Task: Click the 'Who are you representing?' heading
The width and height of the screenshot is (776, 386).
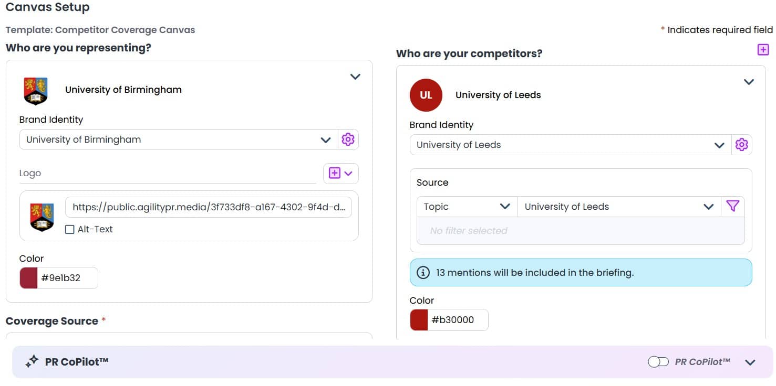Action: (x=78, y=48)
